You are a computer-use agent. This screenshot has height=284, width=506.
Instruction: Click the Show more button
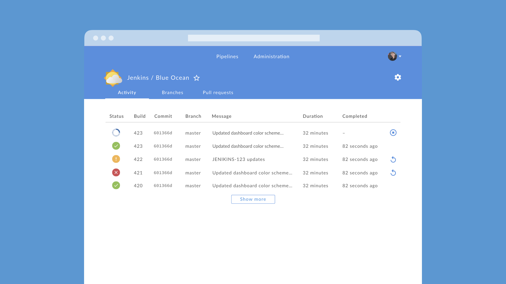pos(253,199)
